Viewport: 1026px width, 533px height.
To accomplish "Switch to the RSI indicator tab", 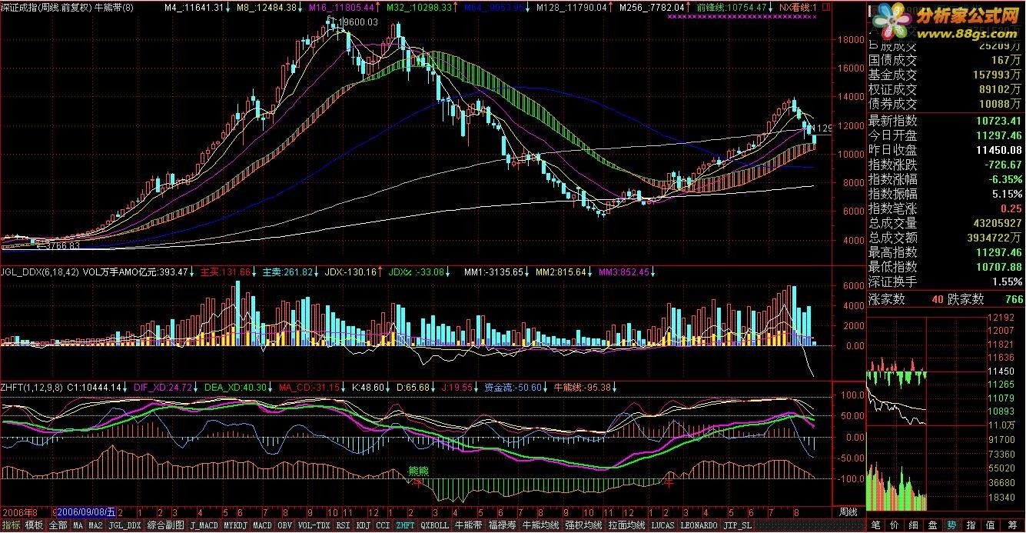I will point(343,525).
